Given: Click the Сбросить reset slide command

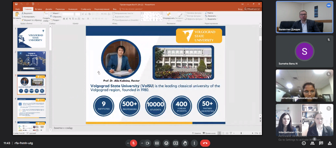Looking at the screenshot, I should coord(56,17).
